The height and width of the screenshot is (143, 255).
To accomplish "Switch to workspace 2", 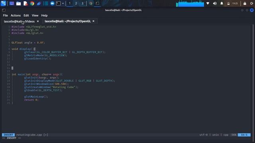I will 76,4.
